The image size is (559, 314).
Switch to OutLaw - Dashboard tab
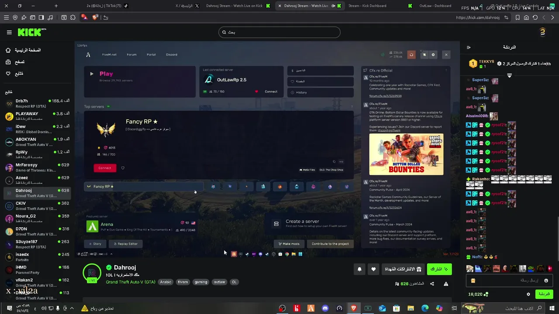[435, 6]
